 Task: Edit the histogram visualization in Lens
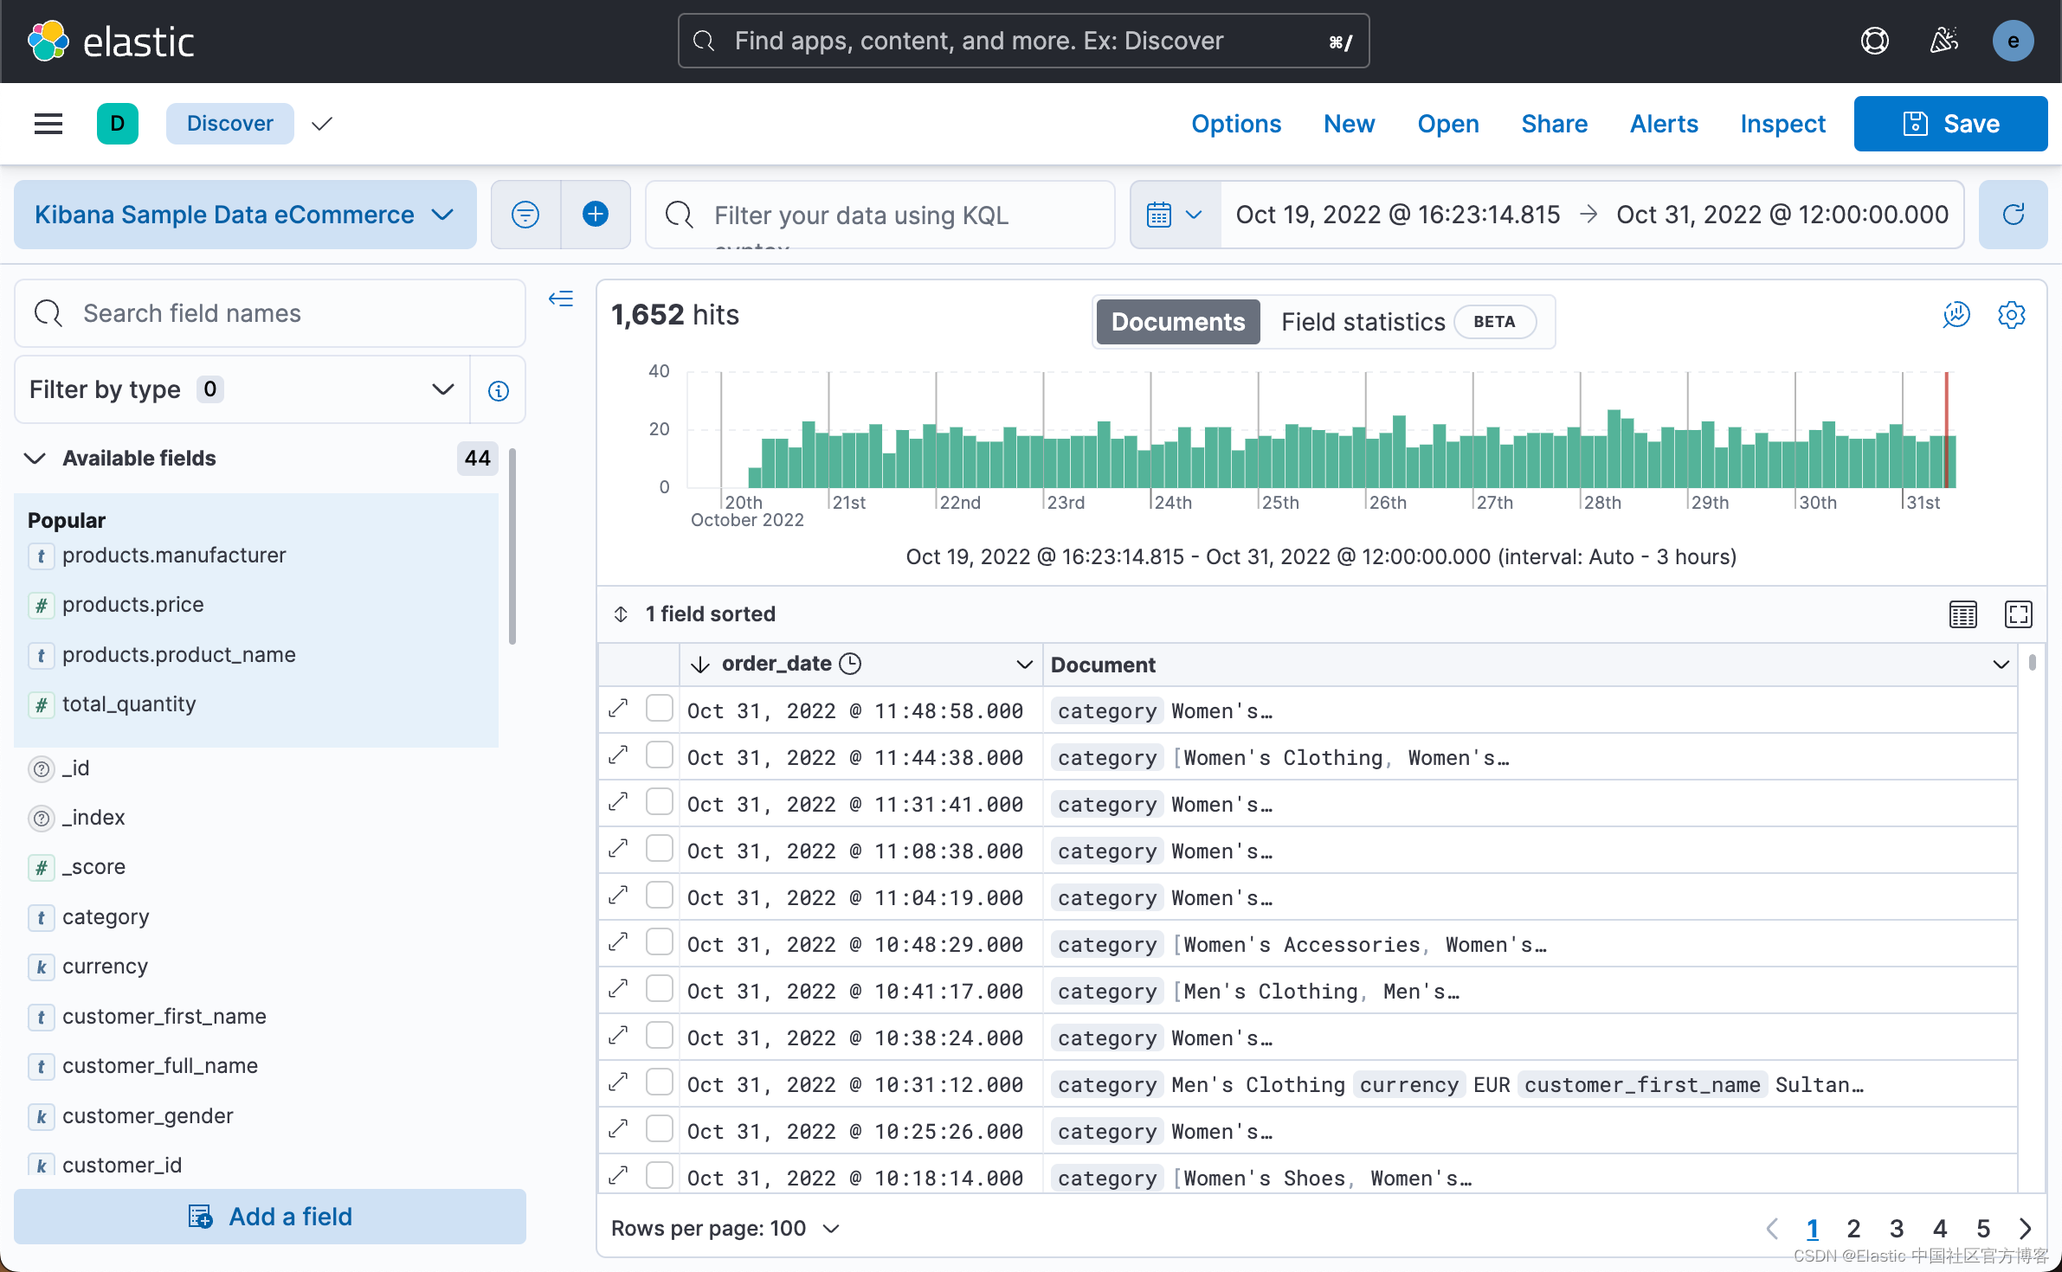point(1956,315)
